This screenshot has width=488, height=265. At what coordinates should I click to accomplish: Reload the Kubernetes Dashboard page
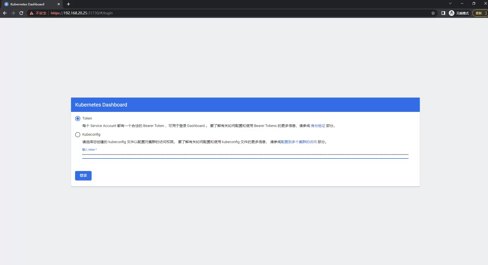(21, 13)
